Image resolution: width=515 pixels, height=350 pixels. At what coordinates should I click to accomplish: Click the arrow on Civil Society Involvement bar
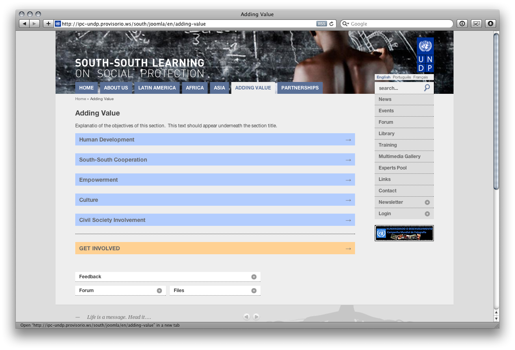pos(348,220)
